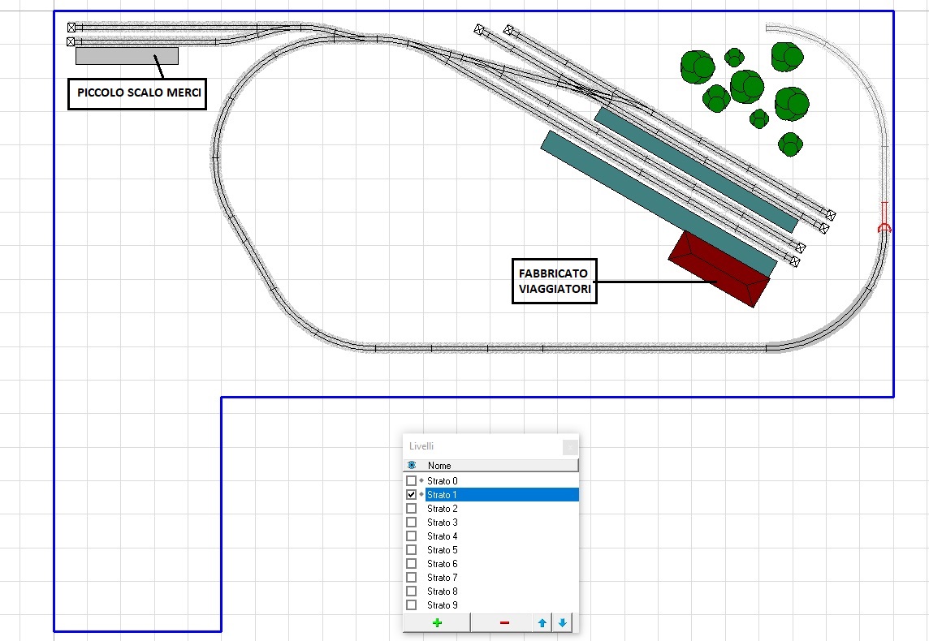Screen dimensions: 929x641
Task: Choose Strato 7 in layer list
Action: (x=443, y=578)
